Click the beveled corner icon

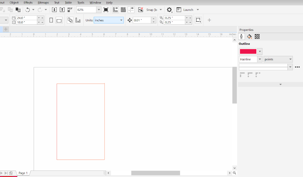pyautogui.click(x=258, y=75)
